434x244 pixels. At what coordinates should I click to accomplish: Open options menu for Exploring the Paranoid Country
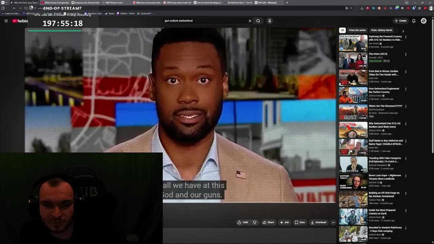(406, 37)
